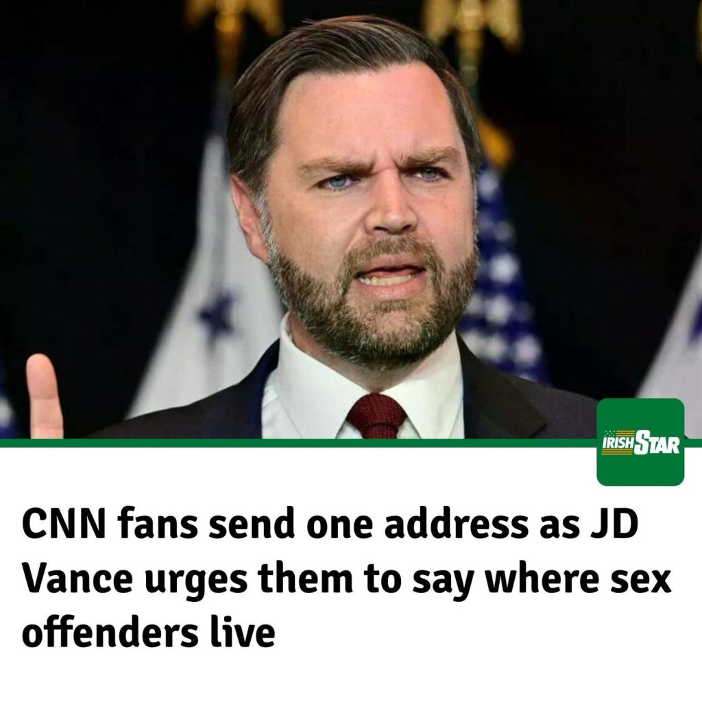Open the main news photo
702x702 pixels.
pos(351,219)
